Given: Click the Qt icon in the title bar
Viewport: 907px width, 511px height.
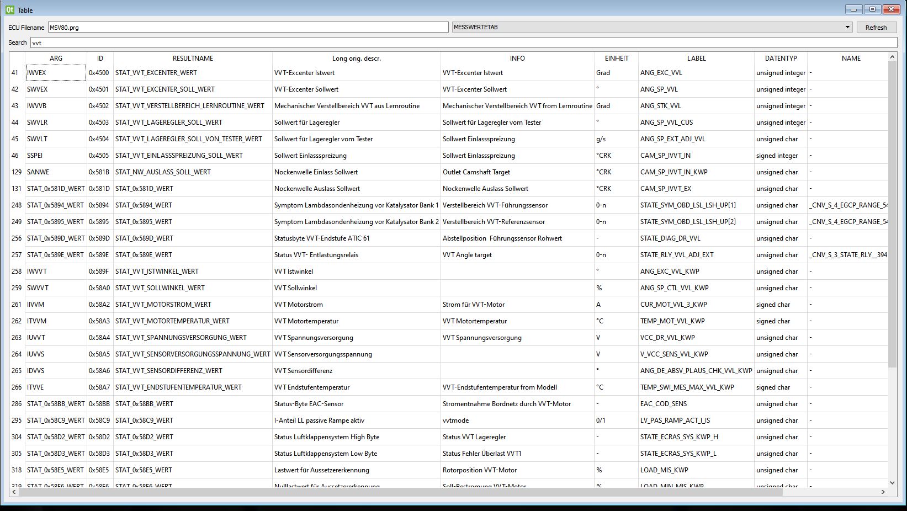Looking at the screenshot, I should coord(10,9).
